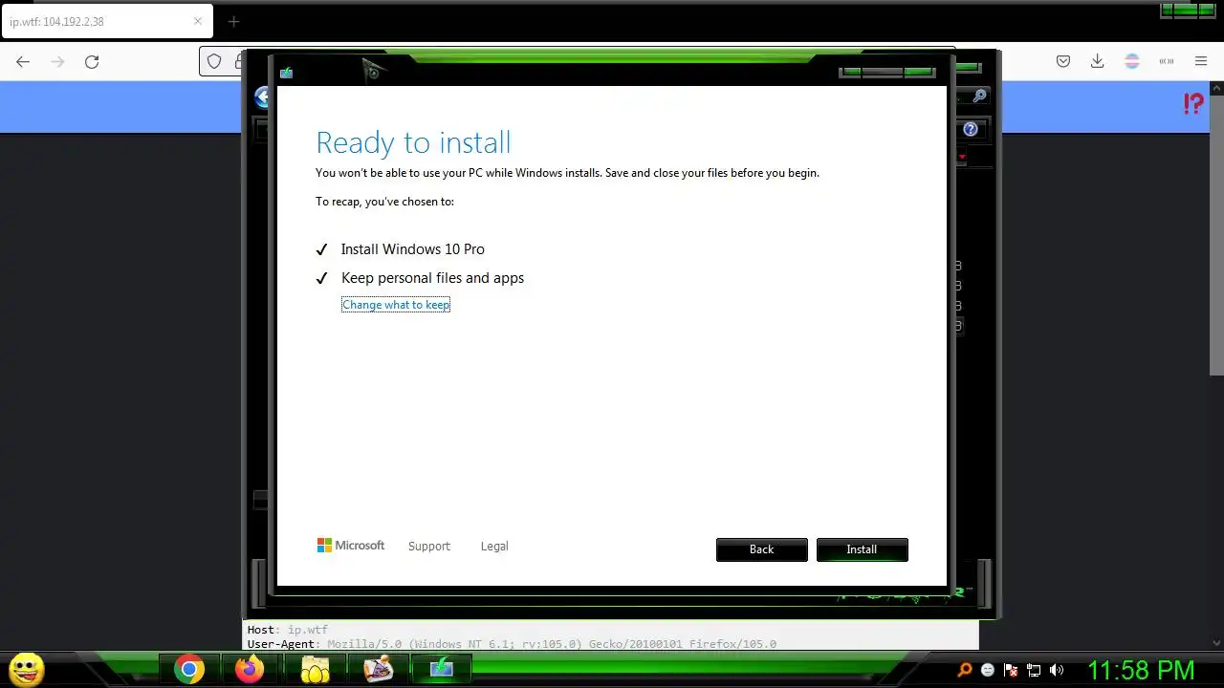Open the Legal link
This screenshot has height=688, width=1224.
coord(494,547)
